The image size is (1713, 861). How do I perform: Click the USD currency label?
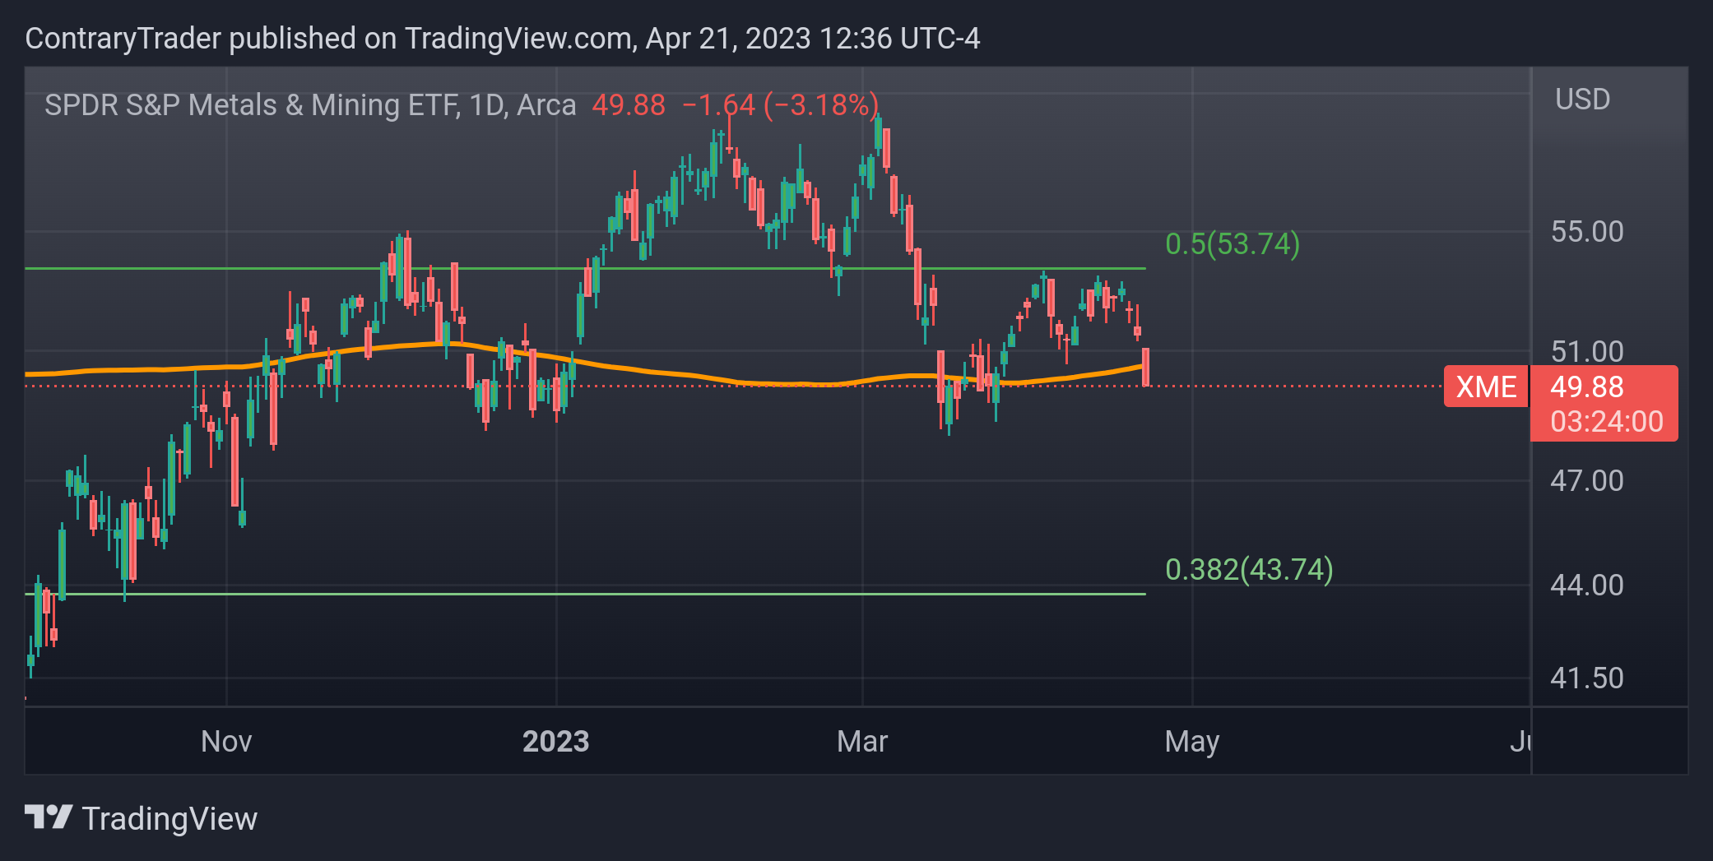(1582, 100)
